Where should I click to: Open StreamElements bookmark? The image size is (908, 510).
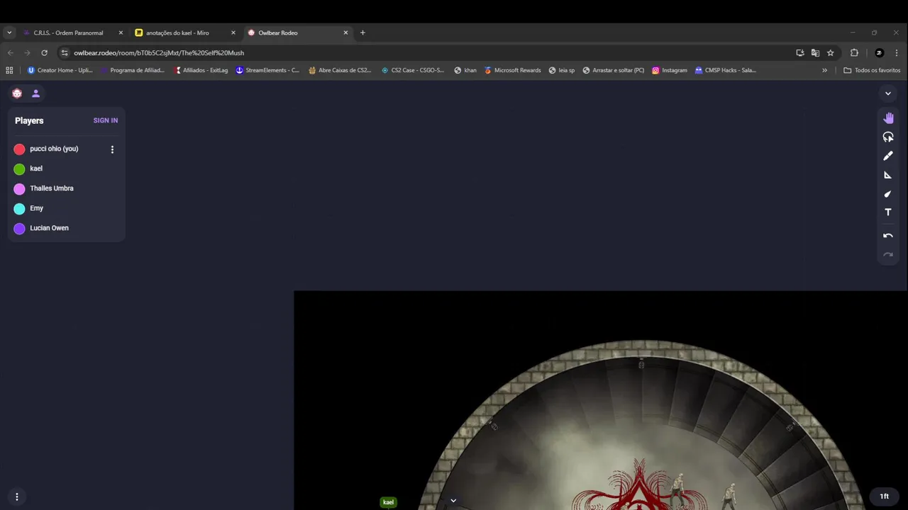click(x=267, y=70)
